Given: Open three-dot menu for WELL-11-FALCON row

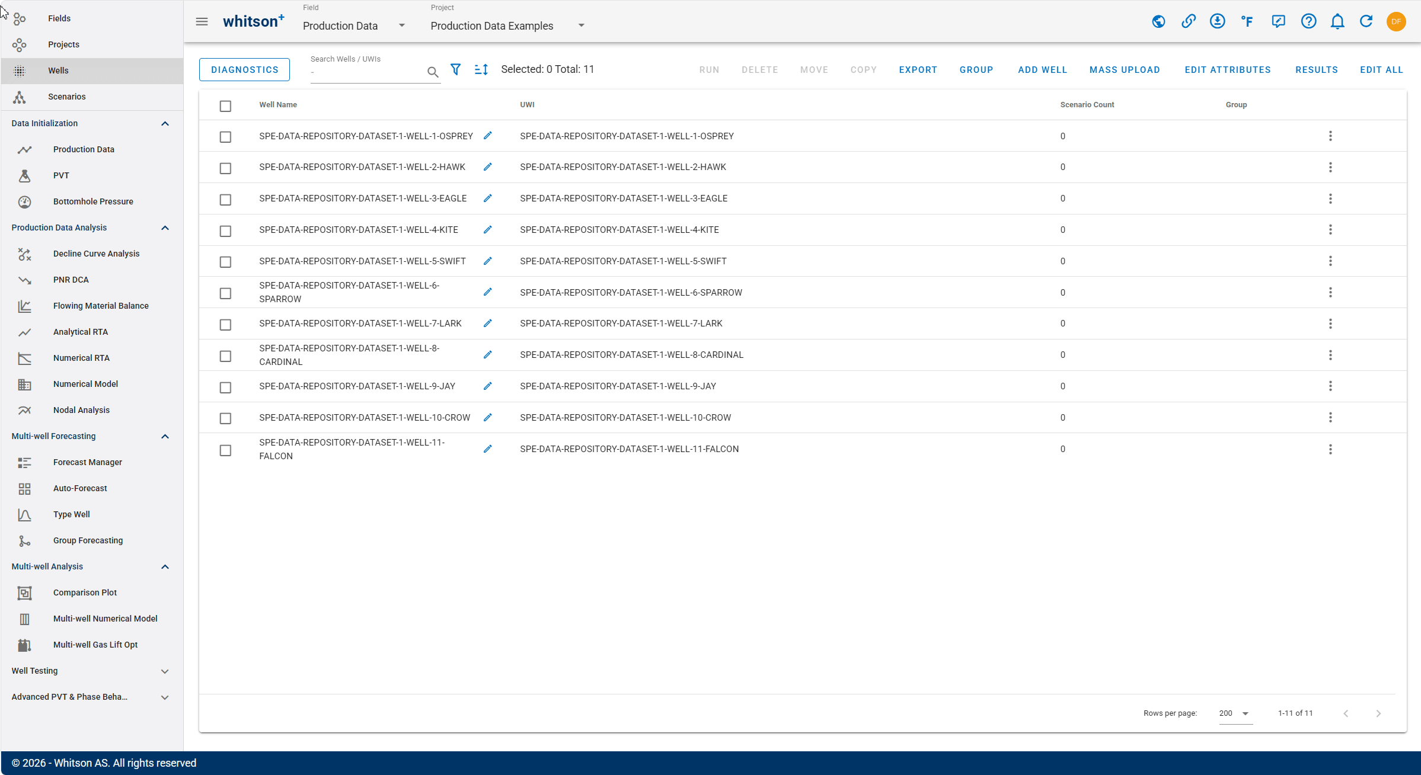Looking at the screenshot, I should pos(1330,449).
